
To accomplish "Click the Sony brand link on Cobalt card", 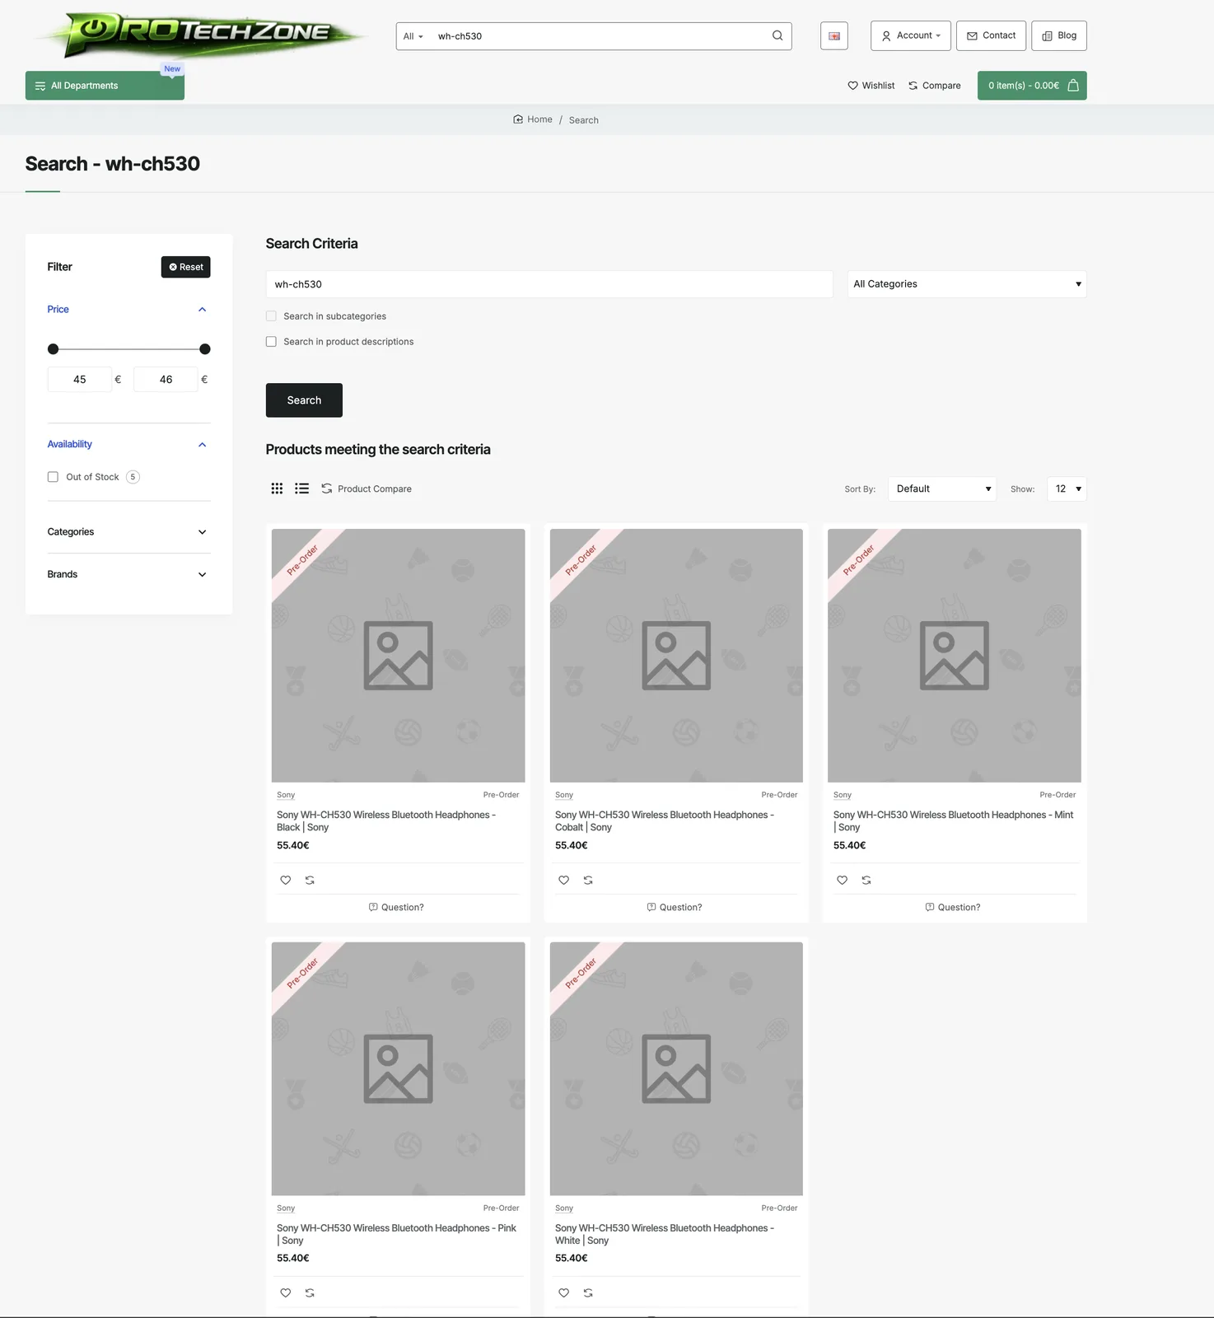I will pos(564,795).
